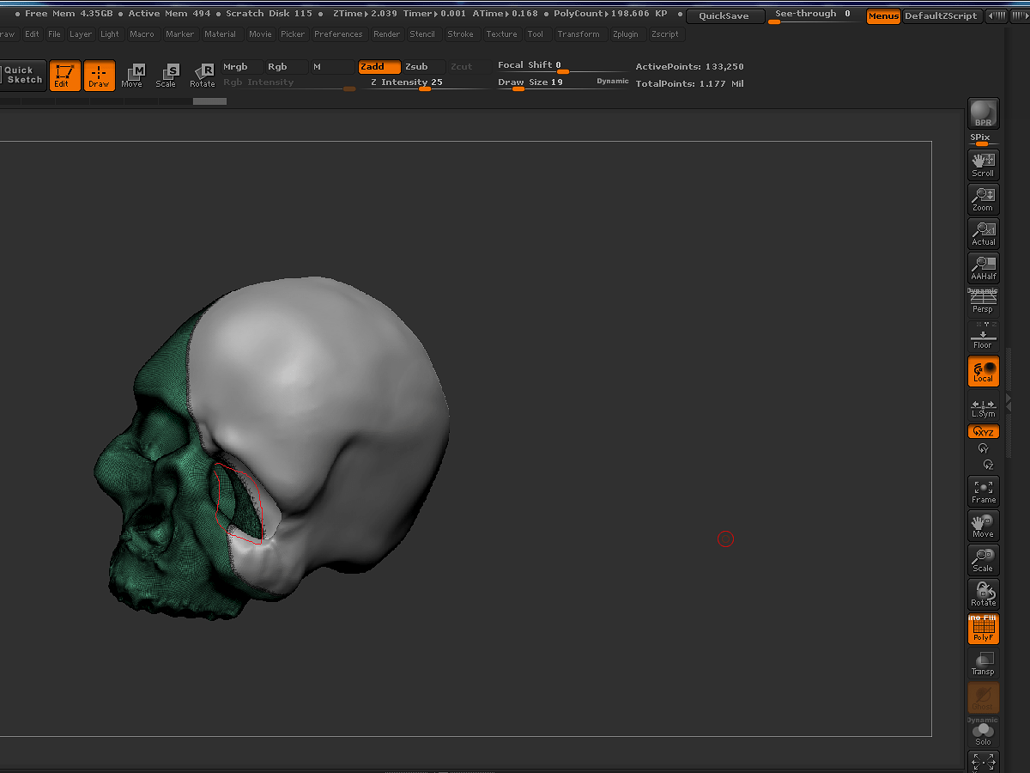
Task: Select the Scroll navigation icon
Action: click(984, 165)
